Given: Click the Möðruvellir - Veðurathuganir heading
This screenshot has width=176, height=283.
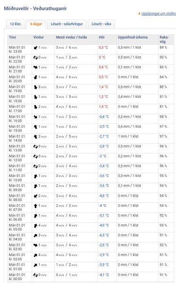Looking at the screenshot, I should pyautogui.click(x=35, y=8).
